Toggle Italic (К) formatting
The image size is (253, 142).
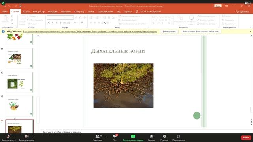pyautogui.click(x=53, y=23)
